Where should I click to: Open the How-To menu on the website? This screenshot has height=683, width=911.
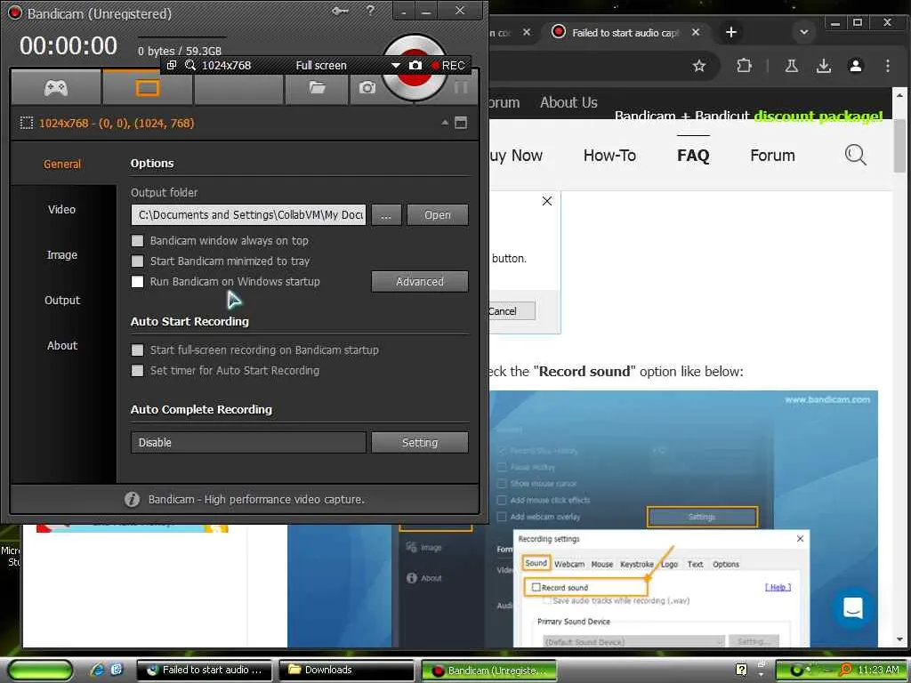tap(609, 155)
